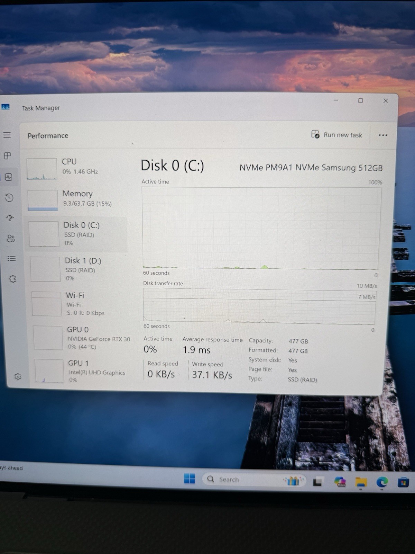
Task: Click the Wi-Fi mini graph thumbnail
Action: click(x=47, y=304)
